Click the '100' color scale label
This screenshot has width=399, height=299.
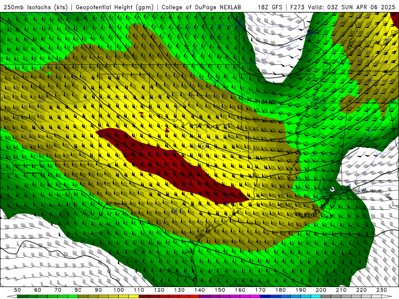[x=119, y=290]
